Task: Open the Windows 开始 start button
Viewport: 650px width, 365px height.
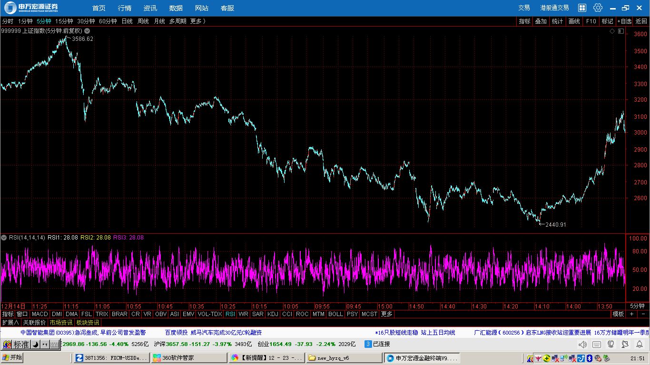Action: click(12, 357)
